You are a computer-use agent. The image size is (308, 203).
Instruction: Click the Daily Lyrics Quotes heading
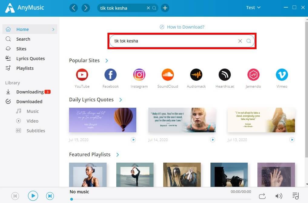click(x=91, y=100)
